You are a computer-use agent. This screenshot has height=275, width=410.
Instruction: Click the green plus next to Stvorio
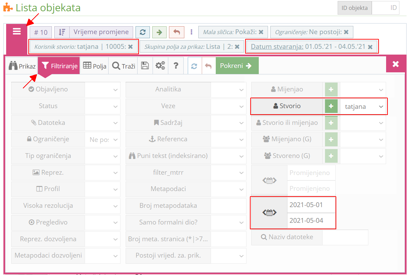(x=330, y=106)
